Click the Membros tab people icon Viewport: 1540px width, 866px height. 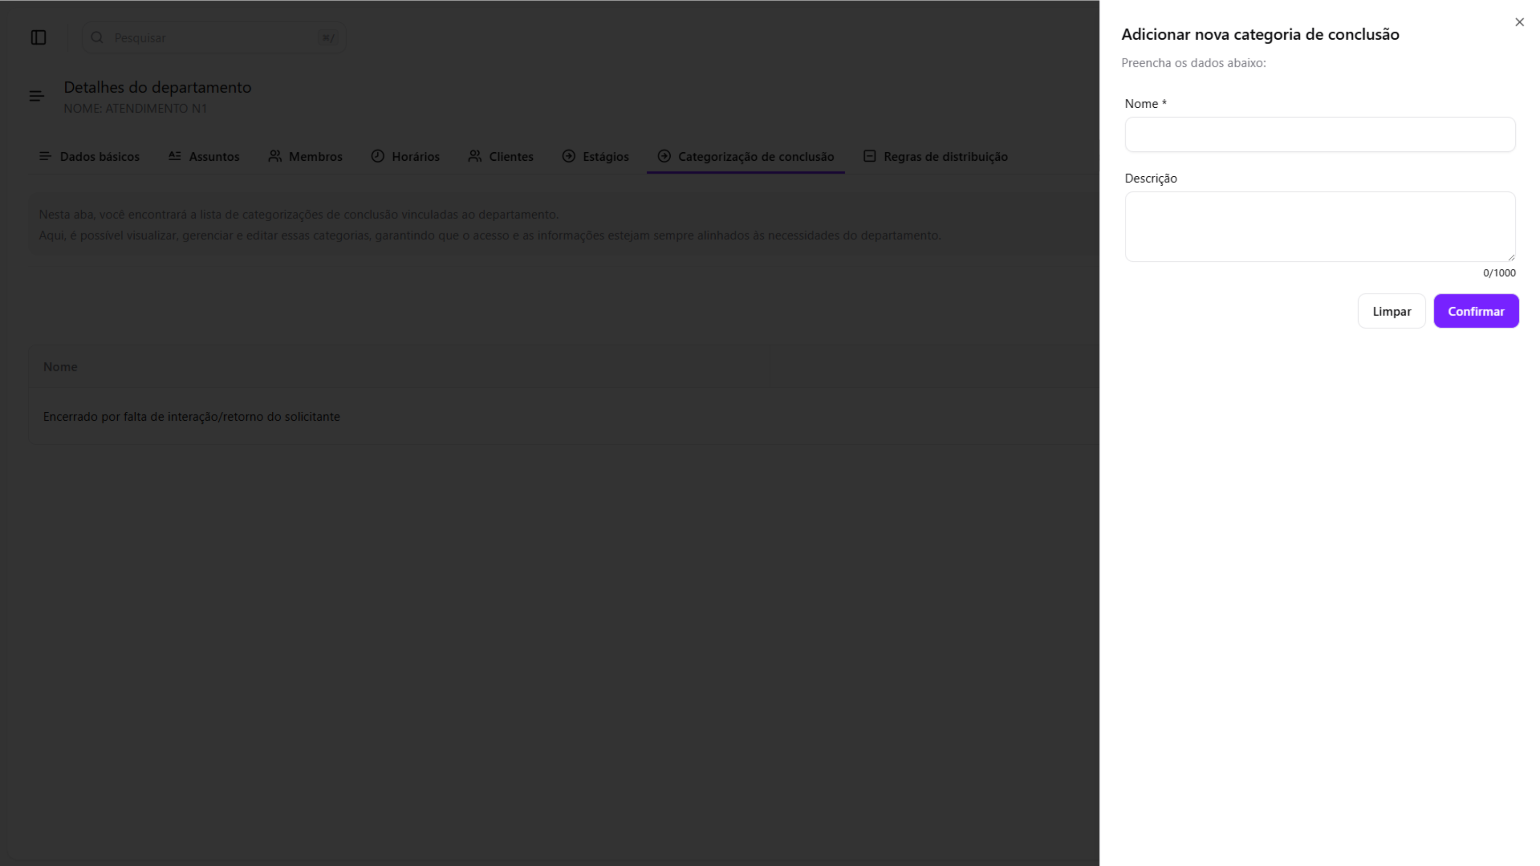pyautogui.click(x=275, y=156)
